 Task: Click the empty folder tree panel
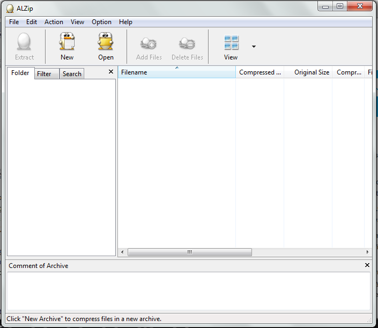tap(62, 167)
